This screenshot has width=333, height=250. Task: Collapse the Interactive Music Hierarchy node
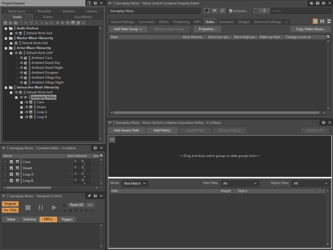6,87
